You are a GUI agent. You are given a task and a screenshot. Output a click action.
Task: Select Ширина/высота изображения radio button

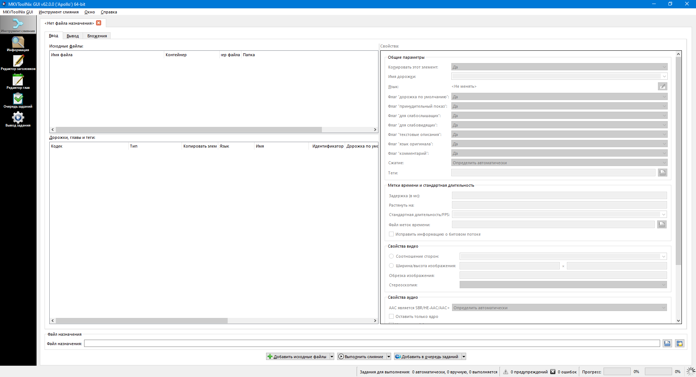click(391, 266)
